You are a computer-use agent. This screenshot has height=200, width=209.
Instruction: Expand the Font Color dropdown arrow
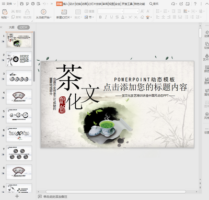pos(126,17)
